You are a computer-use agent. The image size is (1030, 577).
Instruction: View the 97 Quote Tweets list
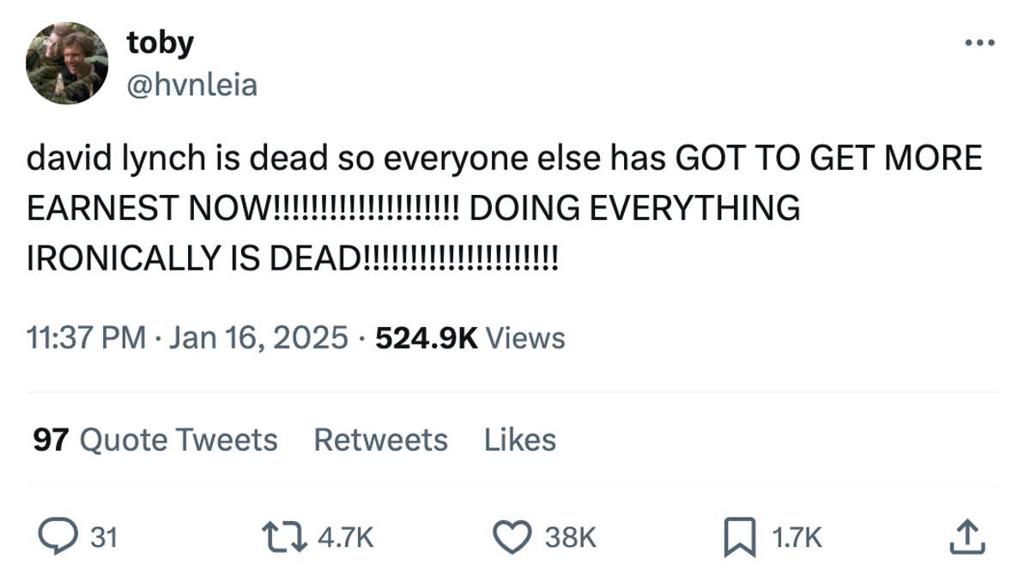(x=155, y=440)
